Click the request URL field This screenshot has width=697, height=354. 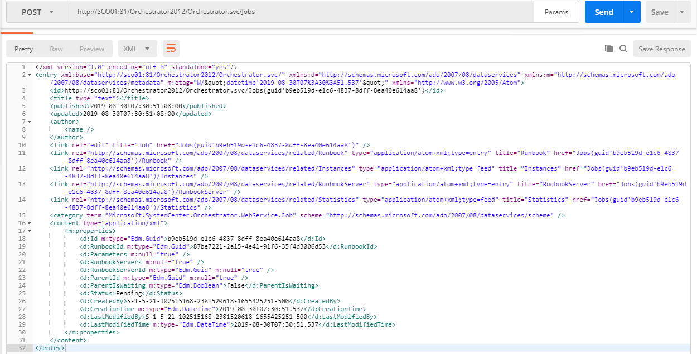(302, 12)
